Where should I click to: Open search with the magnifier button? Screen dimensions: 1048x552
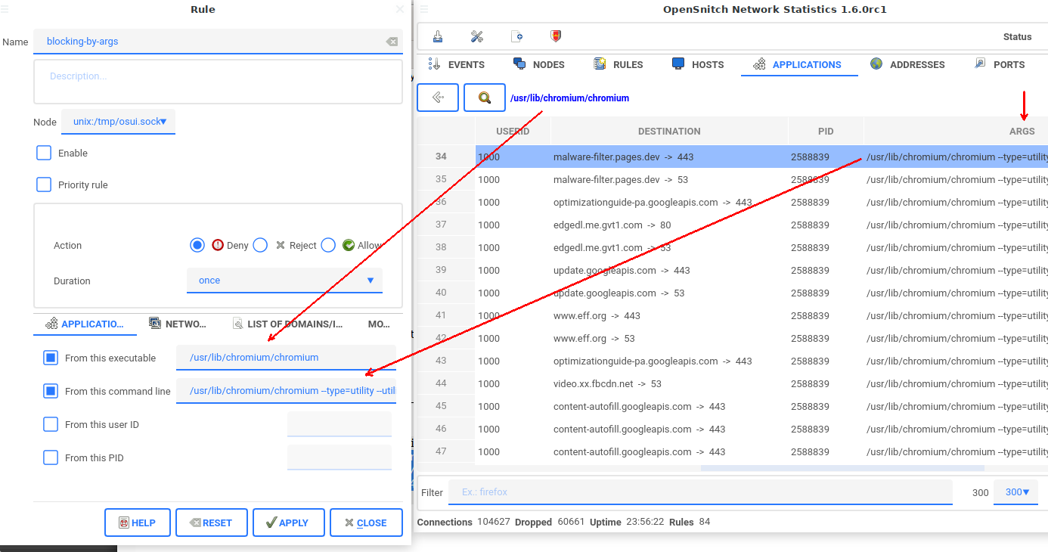pos(484,97)
